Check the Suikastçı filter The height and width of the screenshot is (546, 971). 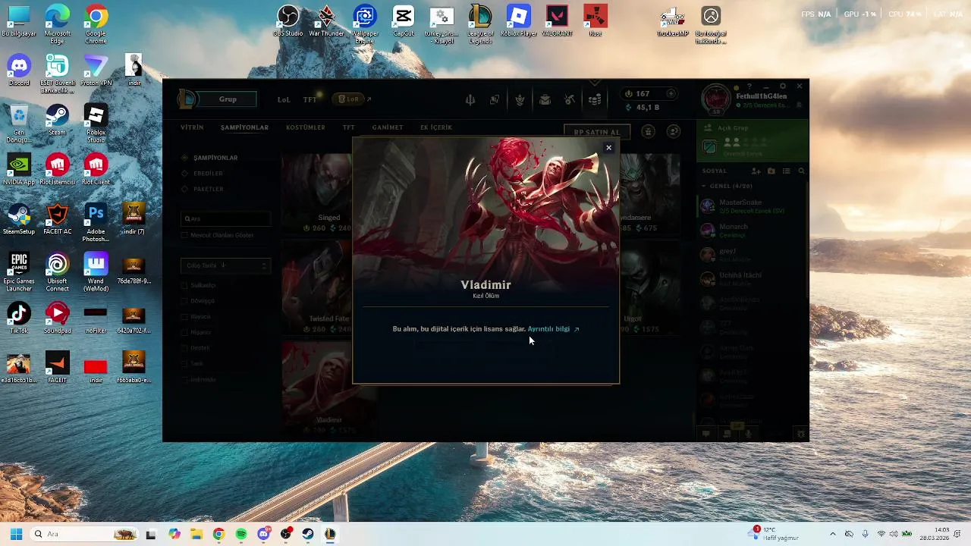(184, 286)
